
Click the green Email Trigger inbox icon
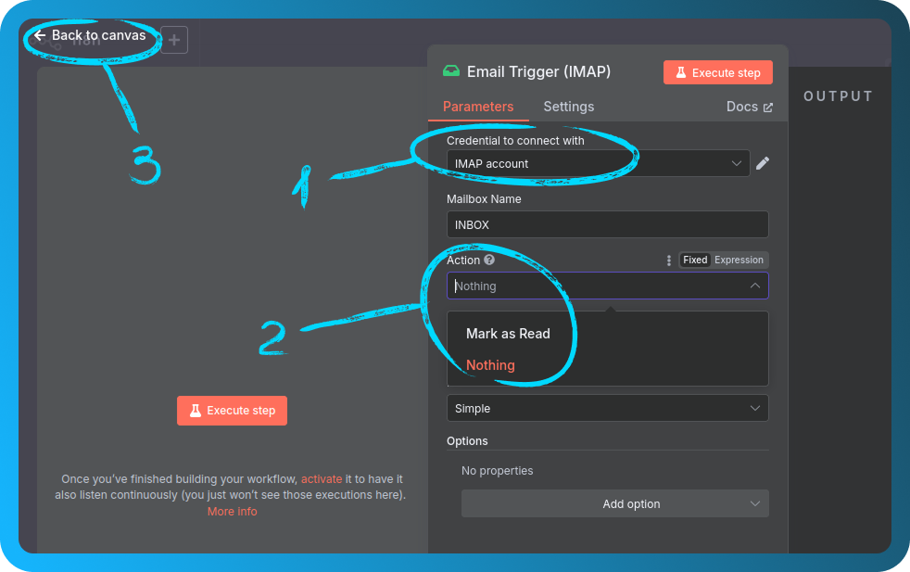coord(451,71)
